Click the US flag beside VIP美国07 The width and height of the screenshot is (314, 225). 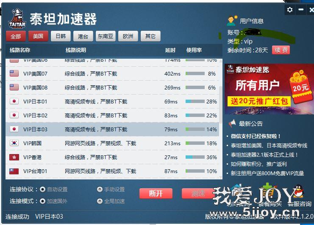point(14,73)
